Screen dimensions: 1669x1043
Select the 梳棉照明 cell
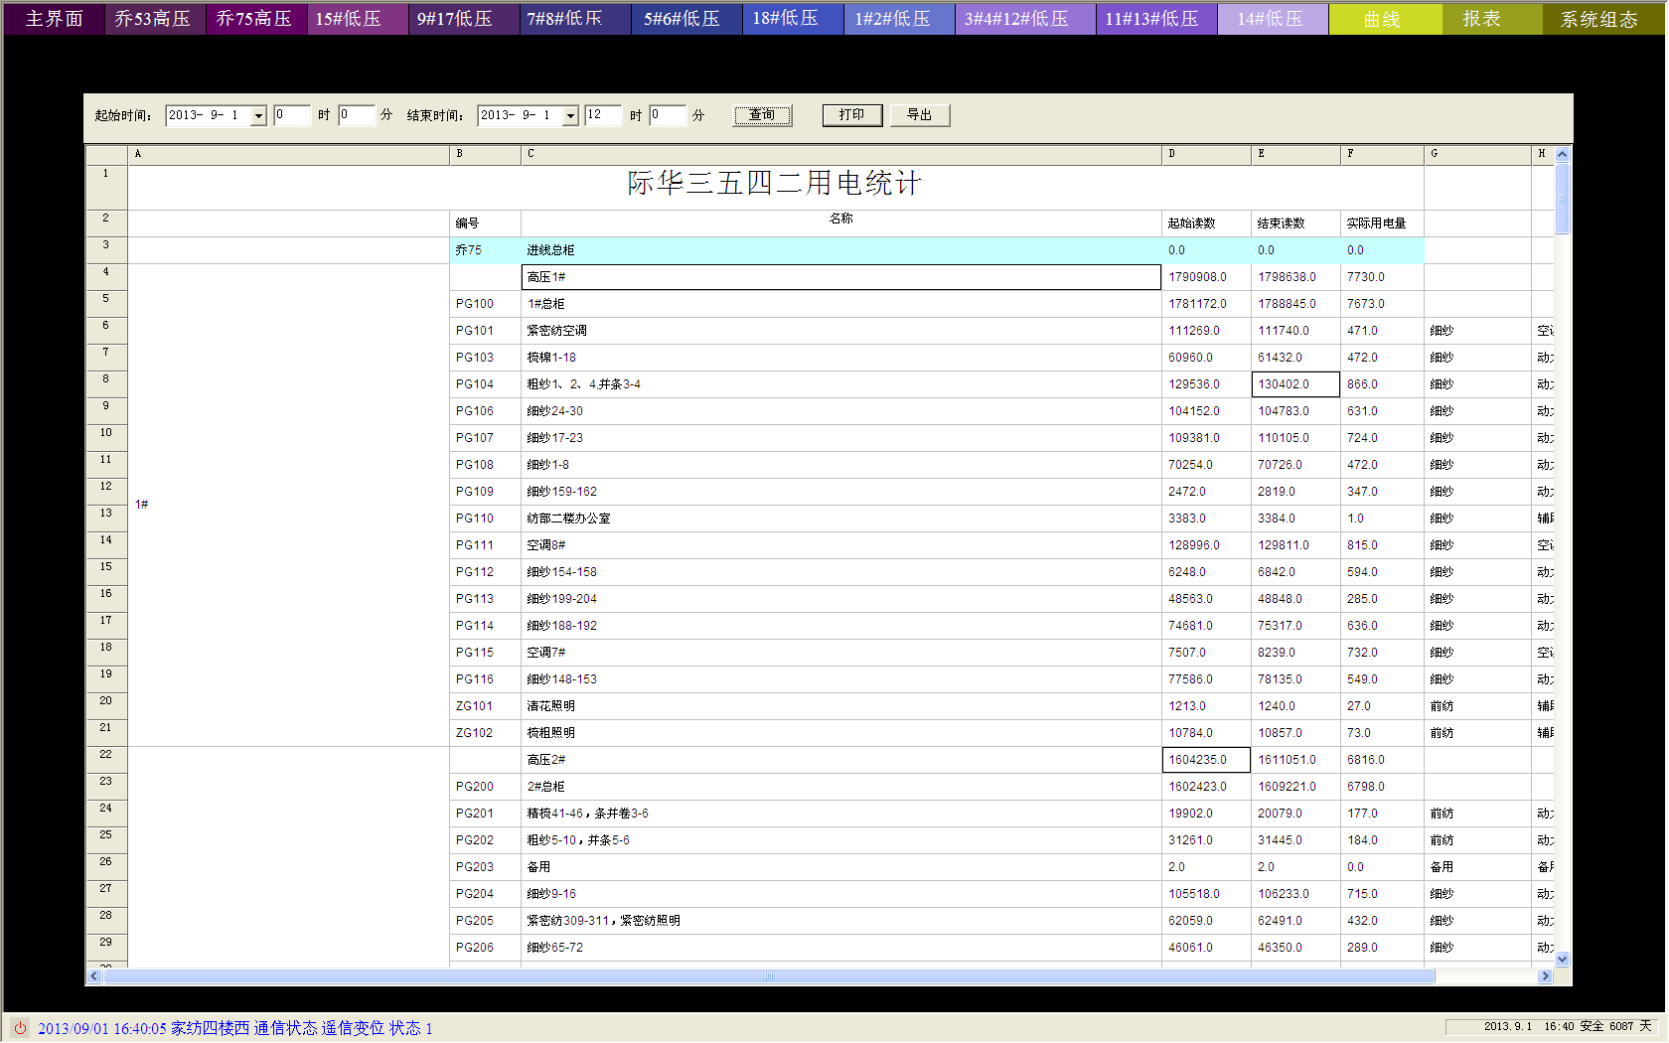click(x=840, y=733)
